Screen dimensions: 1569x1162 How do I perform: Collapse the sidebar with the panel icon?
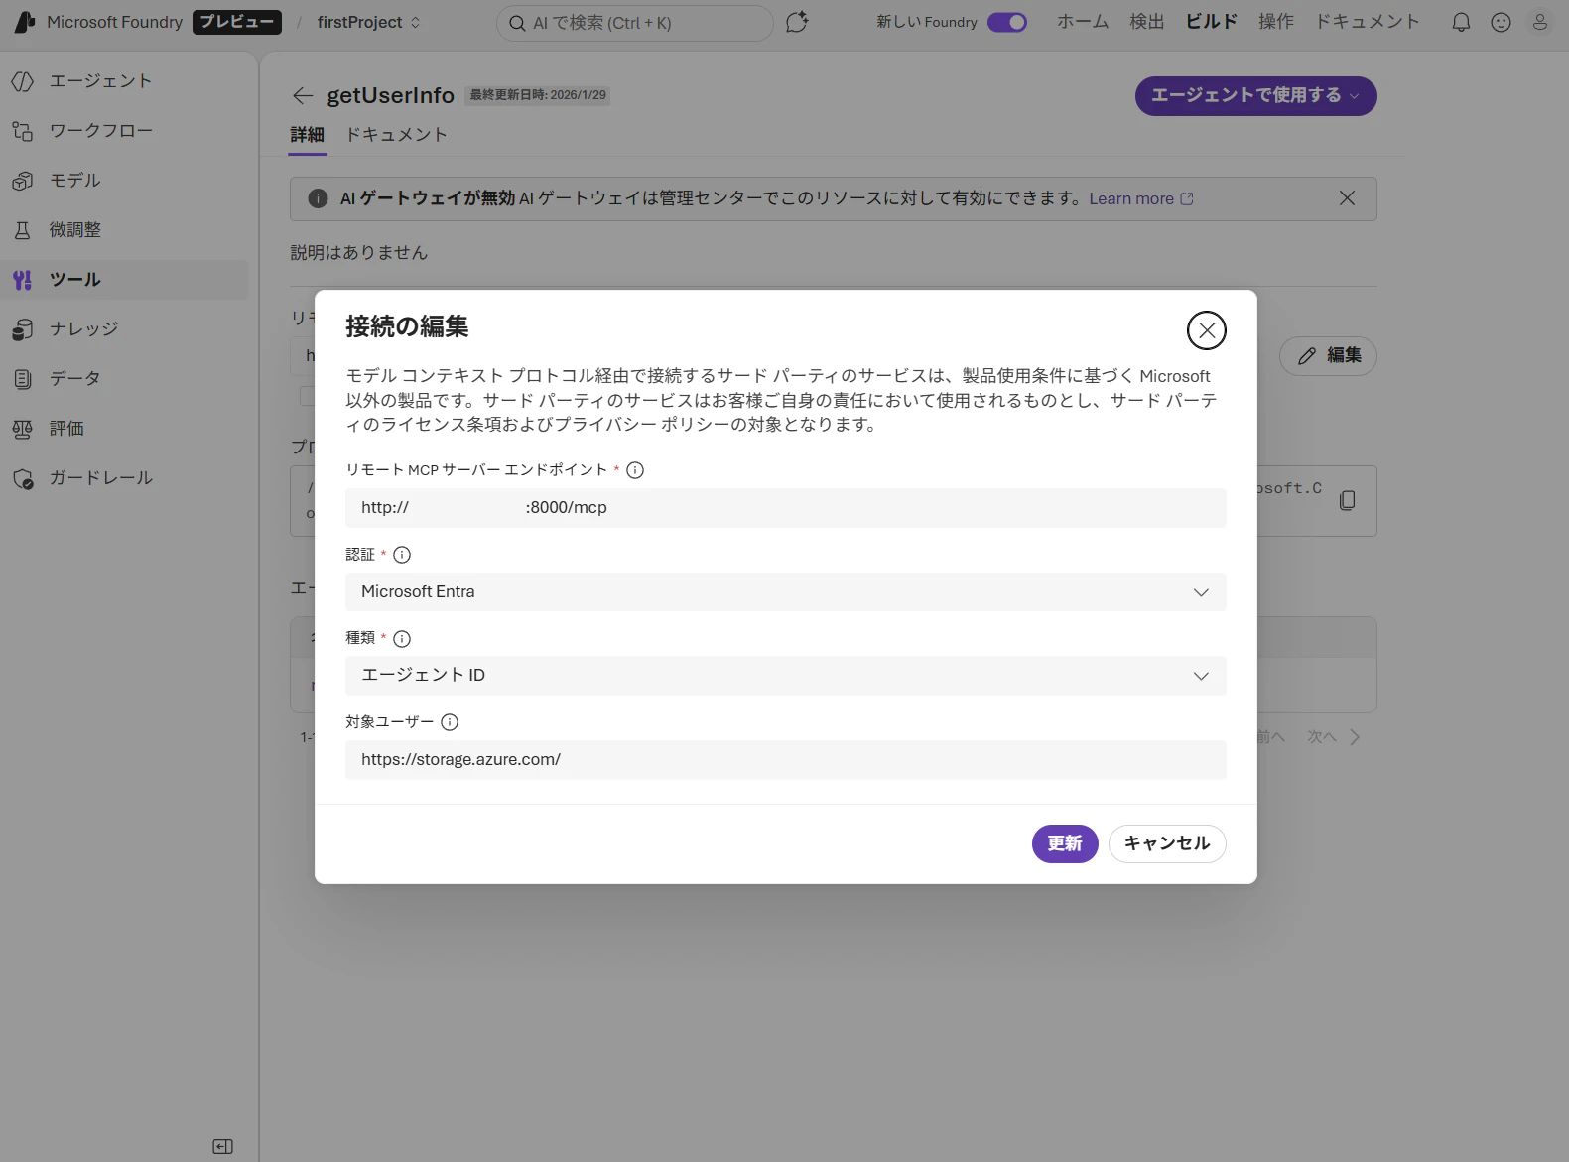[x=223, y=1146]
